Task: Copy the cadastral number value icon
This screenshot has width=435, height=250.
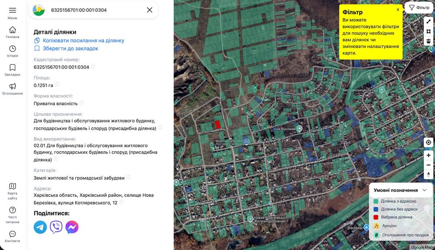Action: pos(93,66)
